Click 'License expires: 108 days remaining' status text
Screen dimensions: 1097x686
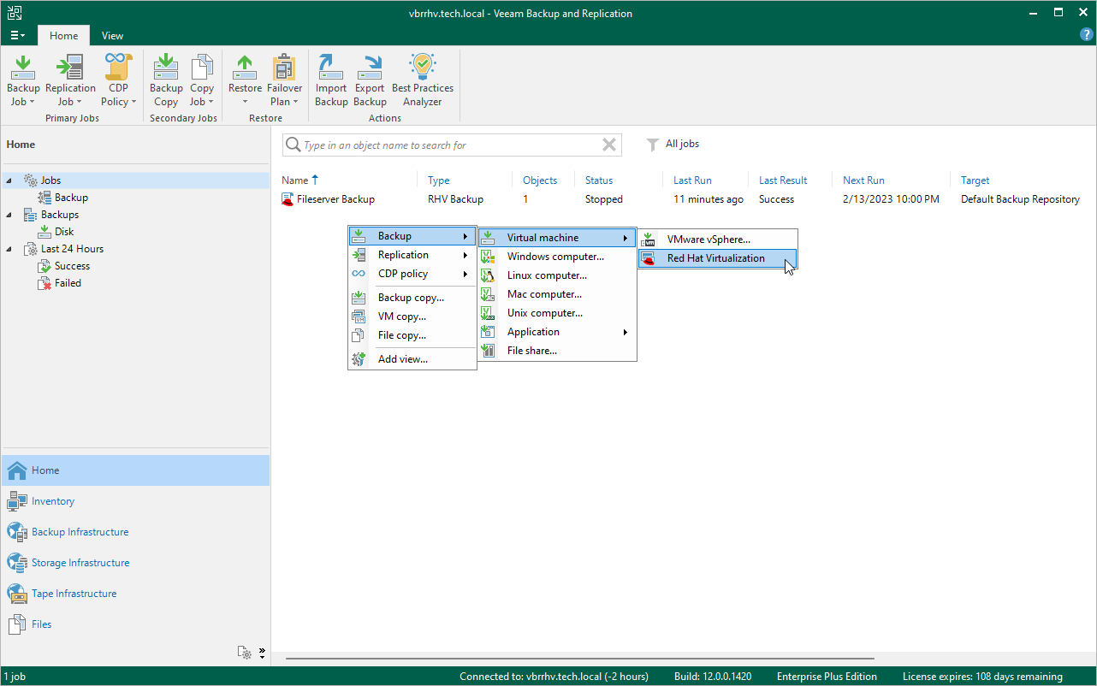982,677
